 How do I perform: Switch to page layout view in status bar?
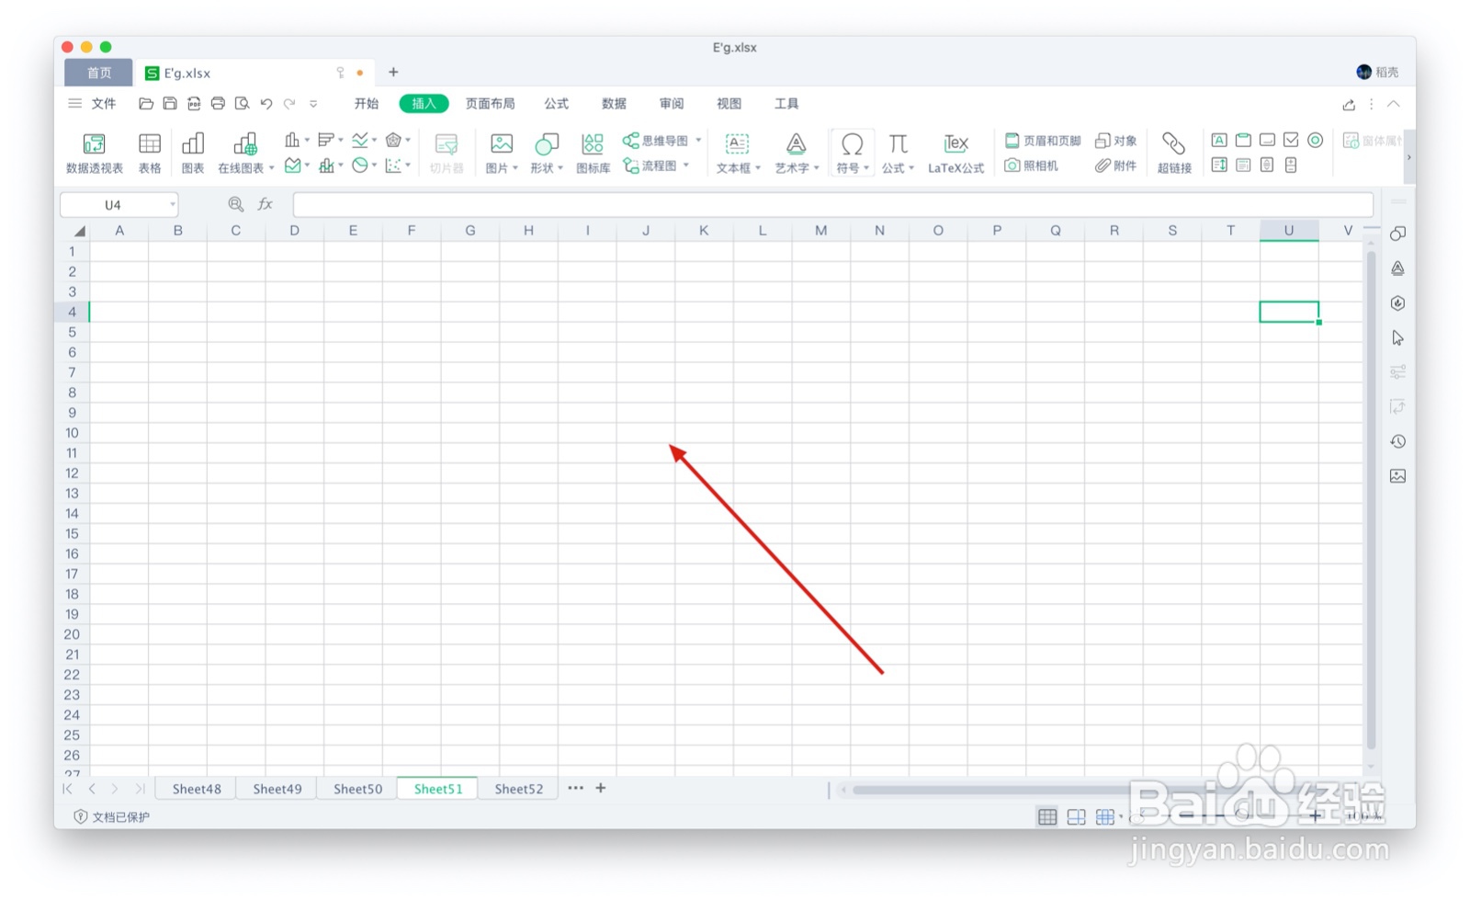click(x=1076, y=816)
